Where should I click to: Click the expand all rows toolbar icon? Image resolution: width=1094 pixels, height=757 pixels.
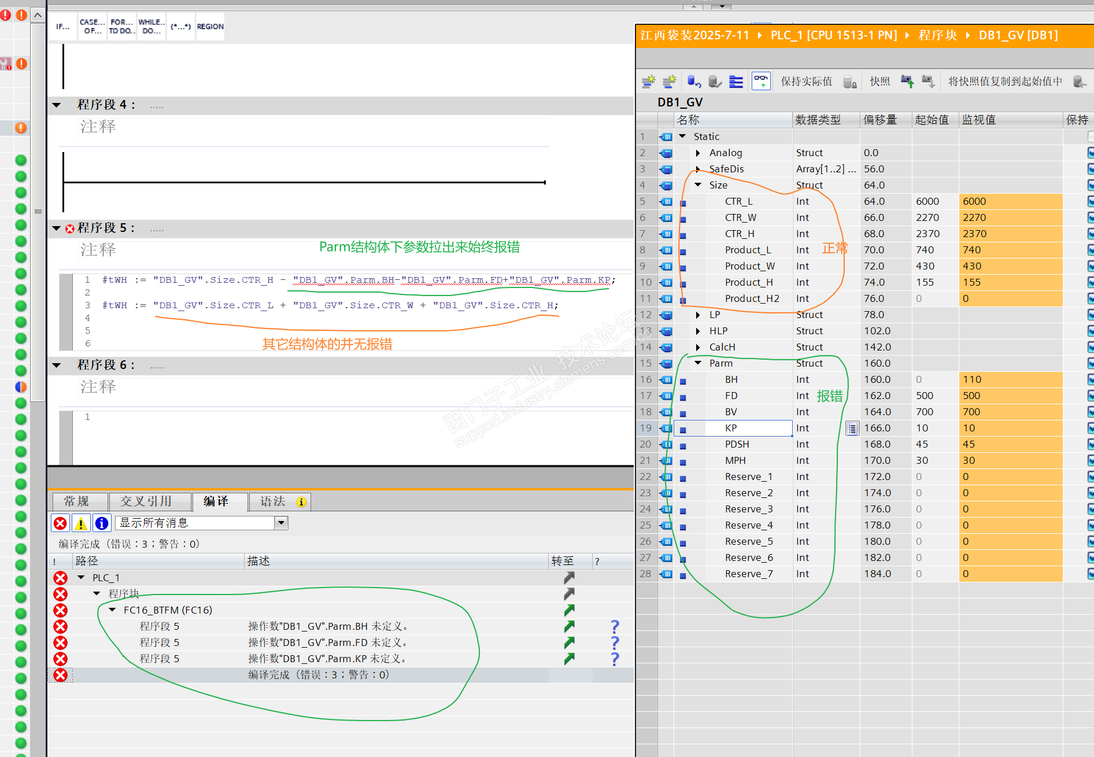pyautogui.click(x=736, y=82)
